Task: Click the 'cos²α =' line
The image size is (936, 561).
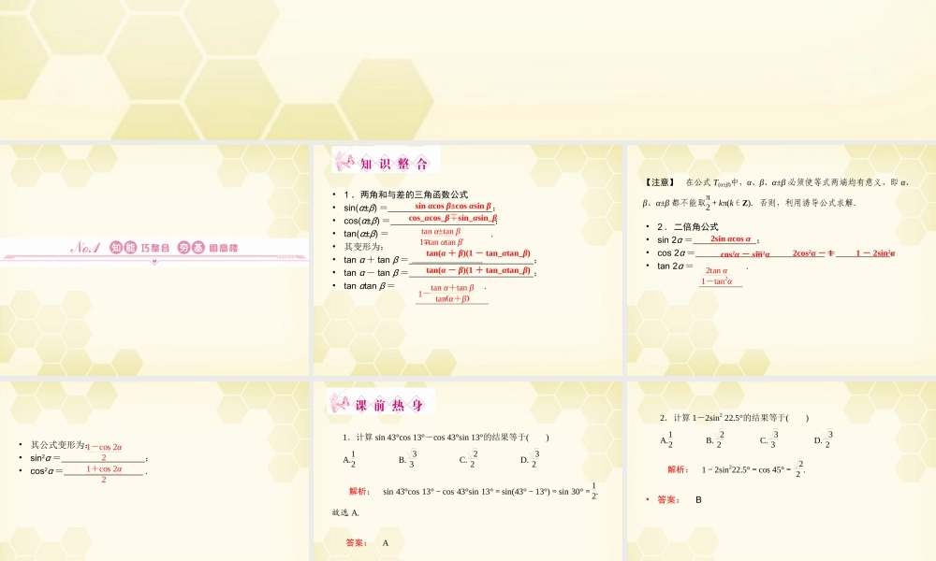Action: 88,471
